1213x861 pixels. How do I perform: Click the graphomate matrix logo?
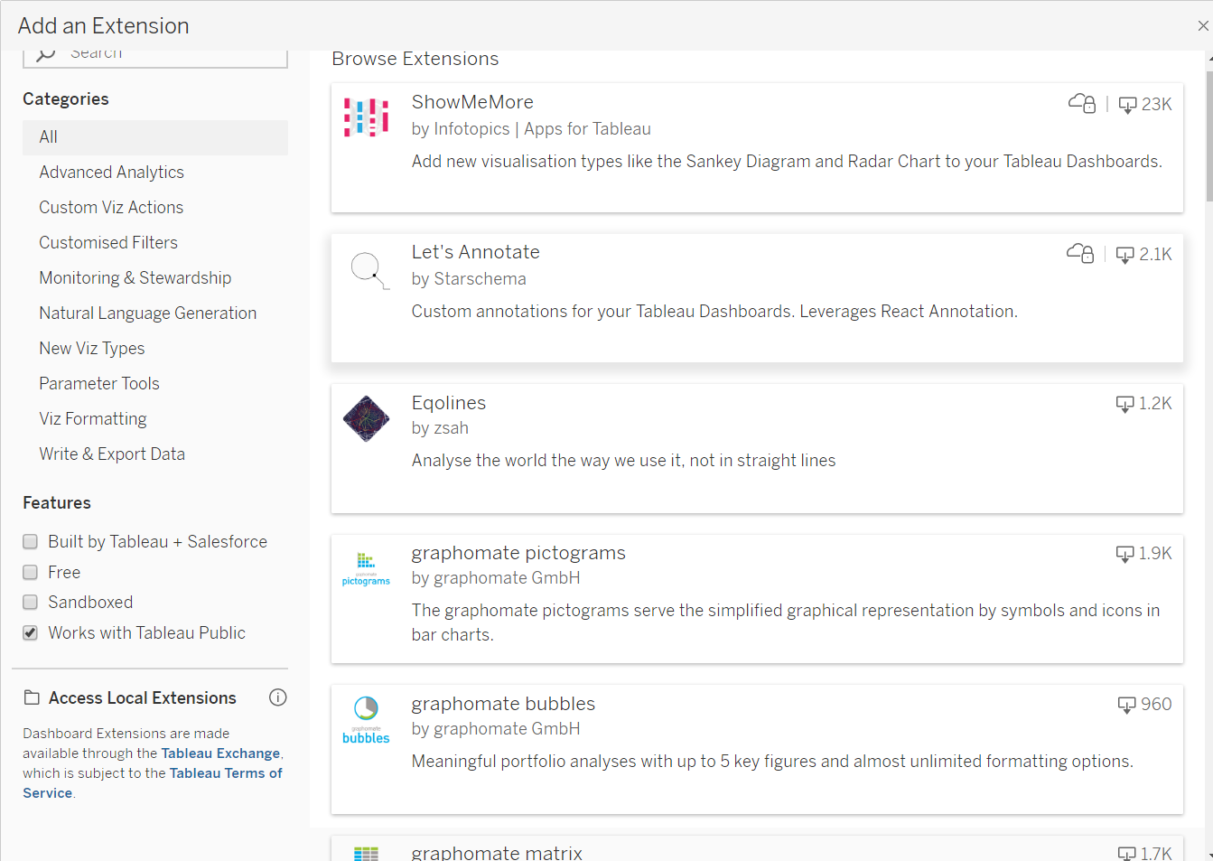366,853
